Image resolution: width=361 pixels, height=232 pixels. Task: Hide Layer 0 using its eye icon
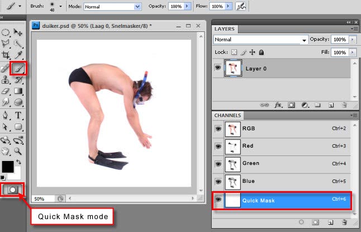point(218,68)
